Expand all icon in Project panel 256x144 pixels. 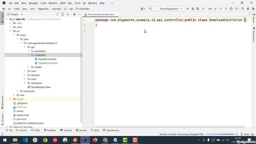[x=62, y=14]
